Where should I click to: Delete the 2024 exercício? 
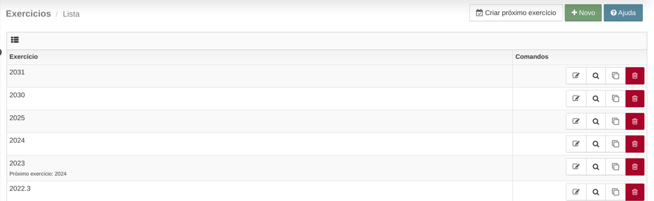(x=635, y=144)
